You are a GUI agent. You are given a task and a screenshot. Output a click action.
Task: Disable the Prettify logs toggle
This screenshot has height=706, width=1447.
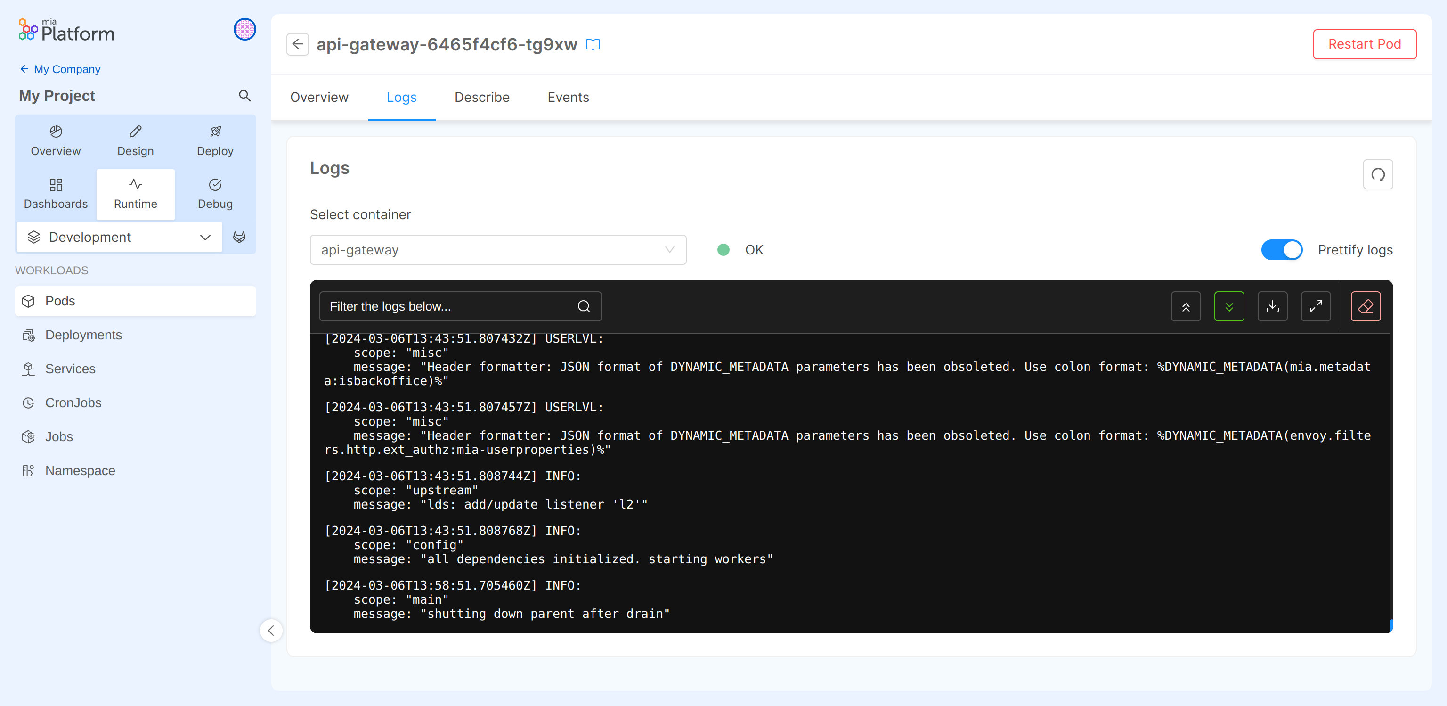[x=1282, y=250]
